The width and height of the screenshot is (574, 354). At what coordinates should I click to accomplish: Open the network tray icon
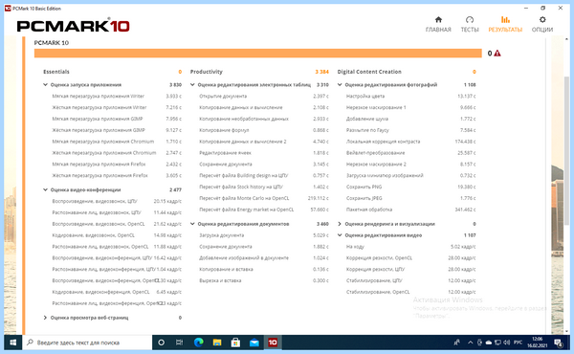tap(497, 343)
